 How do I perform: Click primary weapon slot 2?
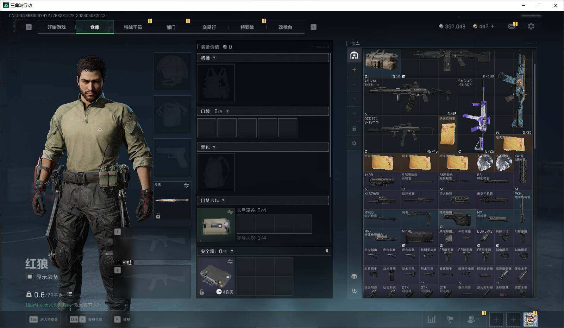[152, 282]
